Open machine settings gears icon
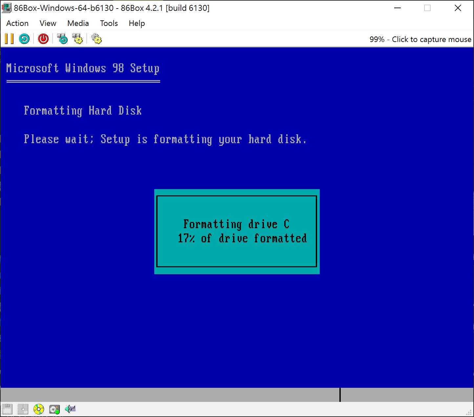 coord(96,39)
